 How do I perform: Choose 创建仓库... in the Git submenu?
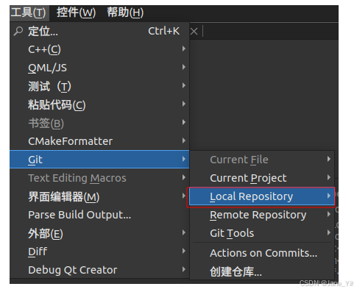[262, 271]
